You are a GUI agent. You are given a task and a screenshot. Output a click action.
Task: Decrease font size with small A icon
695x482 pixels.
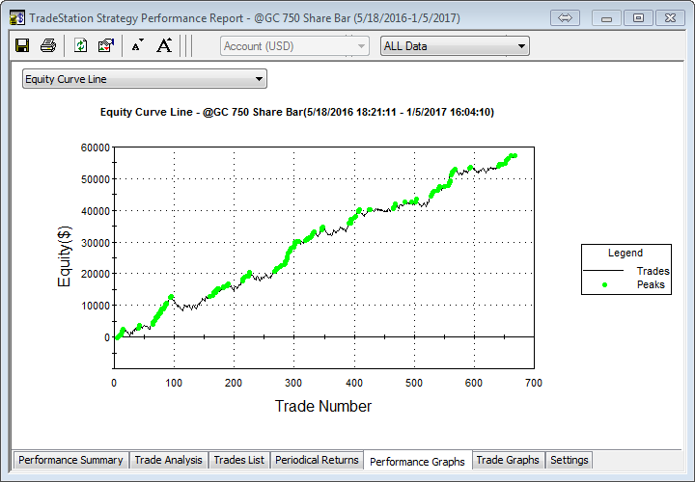137,45
